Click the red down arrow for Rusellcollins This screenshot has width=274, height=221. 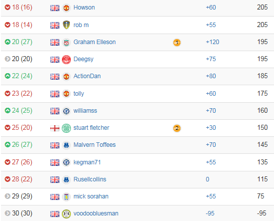click(8, 179)
